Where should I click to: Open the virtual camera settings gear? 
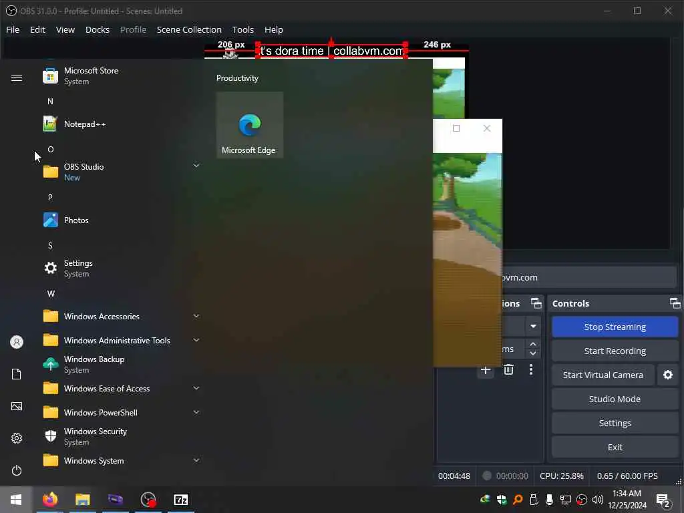coord(668,375)
